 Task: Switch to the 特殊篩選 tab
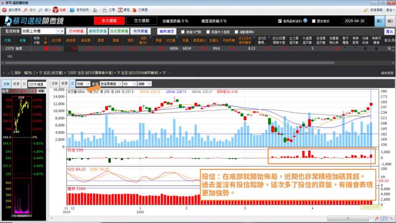(141, 31)
